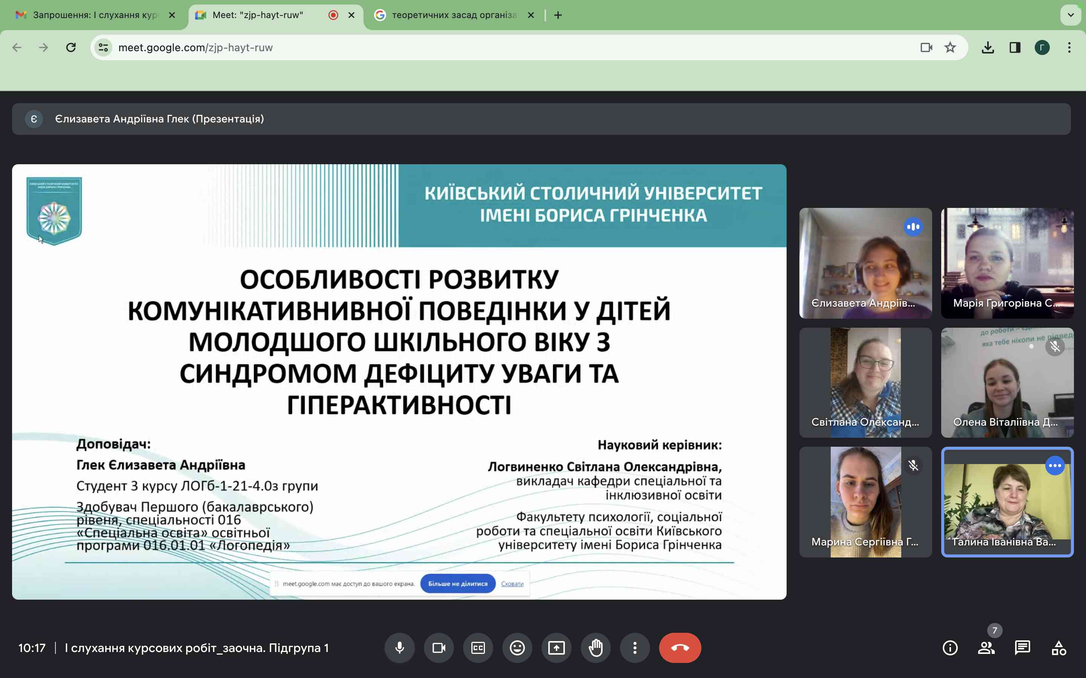Click the Більше не ділитися button

click(458, 583)
